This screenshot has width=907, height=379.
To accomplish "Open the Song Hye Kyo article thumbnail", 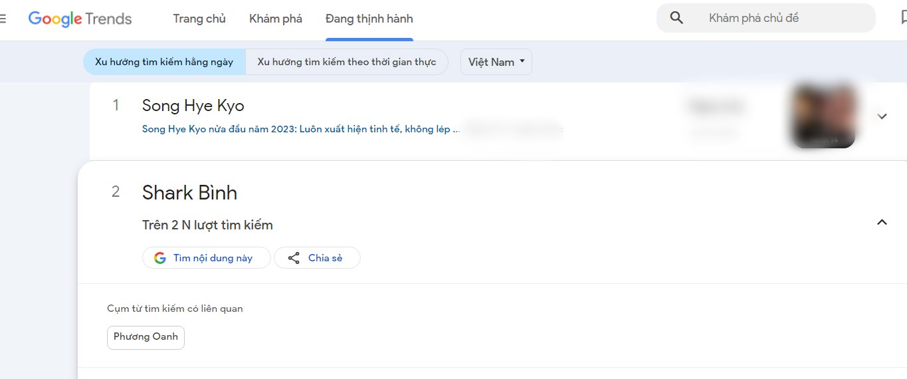I will point(823,115).
